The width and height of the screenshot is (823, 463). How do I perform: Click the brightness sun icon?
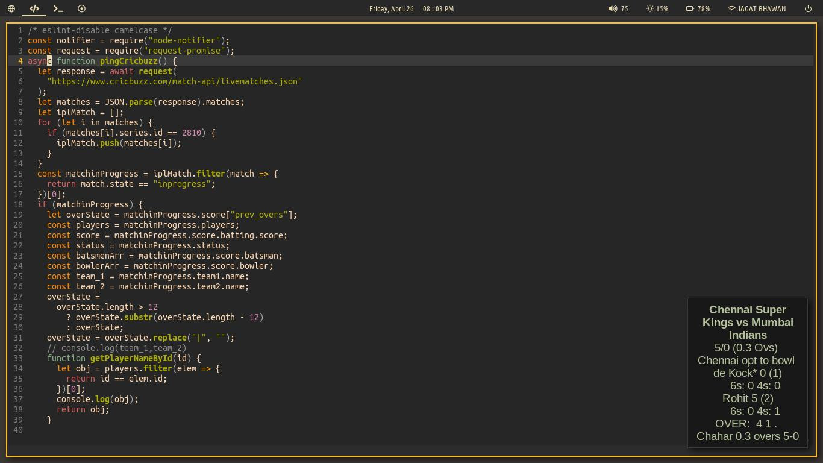(x=650, y=8)
